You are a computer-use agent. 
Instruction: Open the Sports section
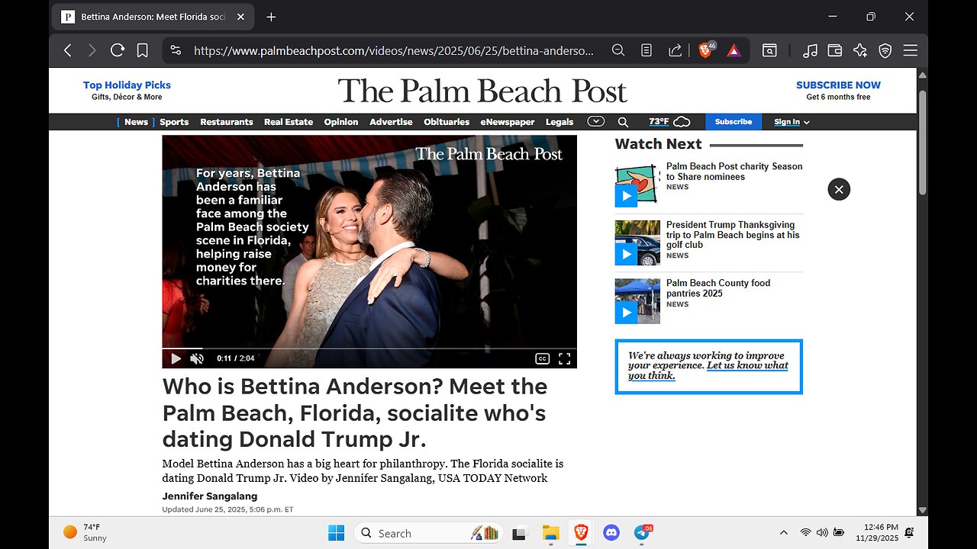click(x=174, y=122)
